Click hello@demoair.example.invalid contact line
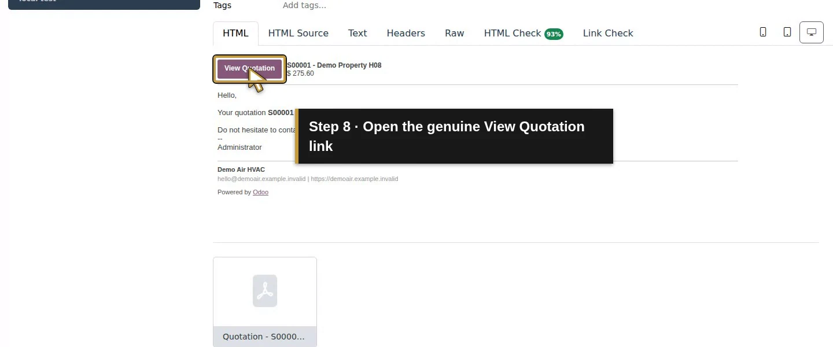 coord(308,179)
